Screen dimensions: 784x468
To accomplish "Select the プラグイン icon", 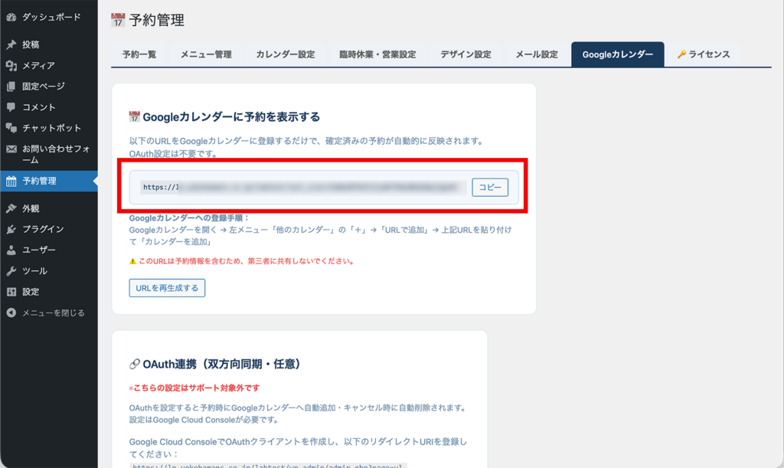I will click(x=11, y=229).
